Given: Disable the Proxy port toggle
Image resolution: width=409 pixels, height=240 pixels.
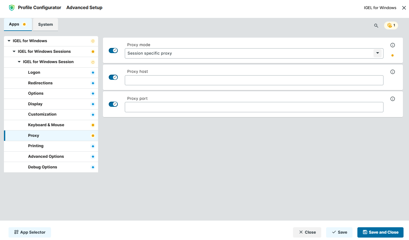Looking at the screenshot, I should pyautogui.click(x=113, y=104).
